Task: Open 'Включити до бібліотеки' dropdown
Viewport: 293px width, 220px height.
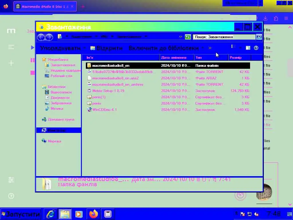Action: 166,48
